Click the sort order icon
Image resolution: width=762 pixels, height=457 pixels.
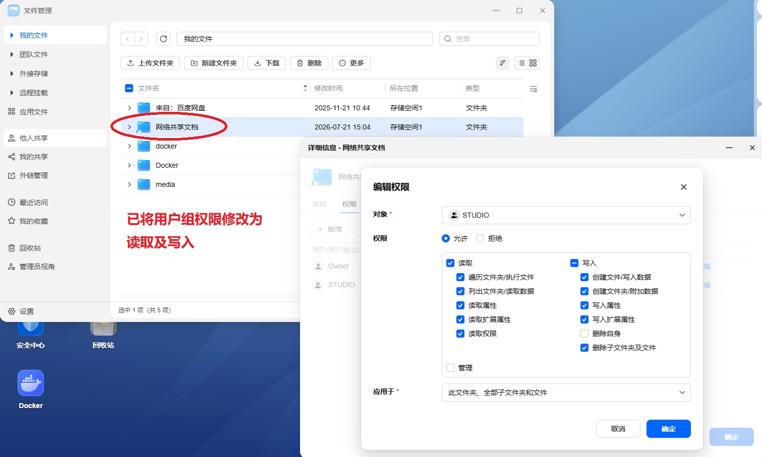[503, 63]
